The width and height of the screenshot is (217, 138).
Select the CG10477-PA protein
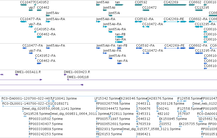pos(24,48)
